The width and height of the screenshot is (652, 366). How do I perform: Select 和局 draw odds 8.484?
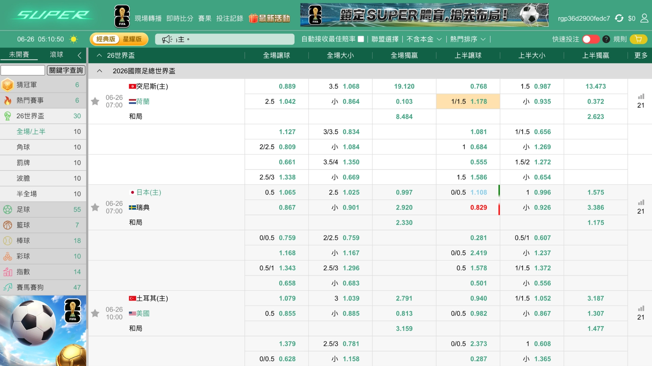(x=404, y=117)
